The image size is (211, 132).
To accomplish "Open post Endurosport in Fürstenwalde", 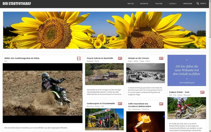I will pyautogui.click(x=101, y=103).
